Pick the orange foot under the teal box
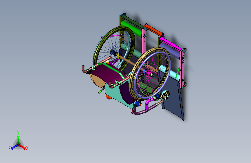251x163 pixels. click(x=109, y=97)
